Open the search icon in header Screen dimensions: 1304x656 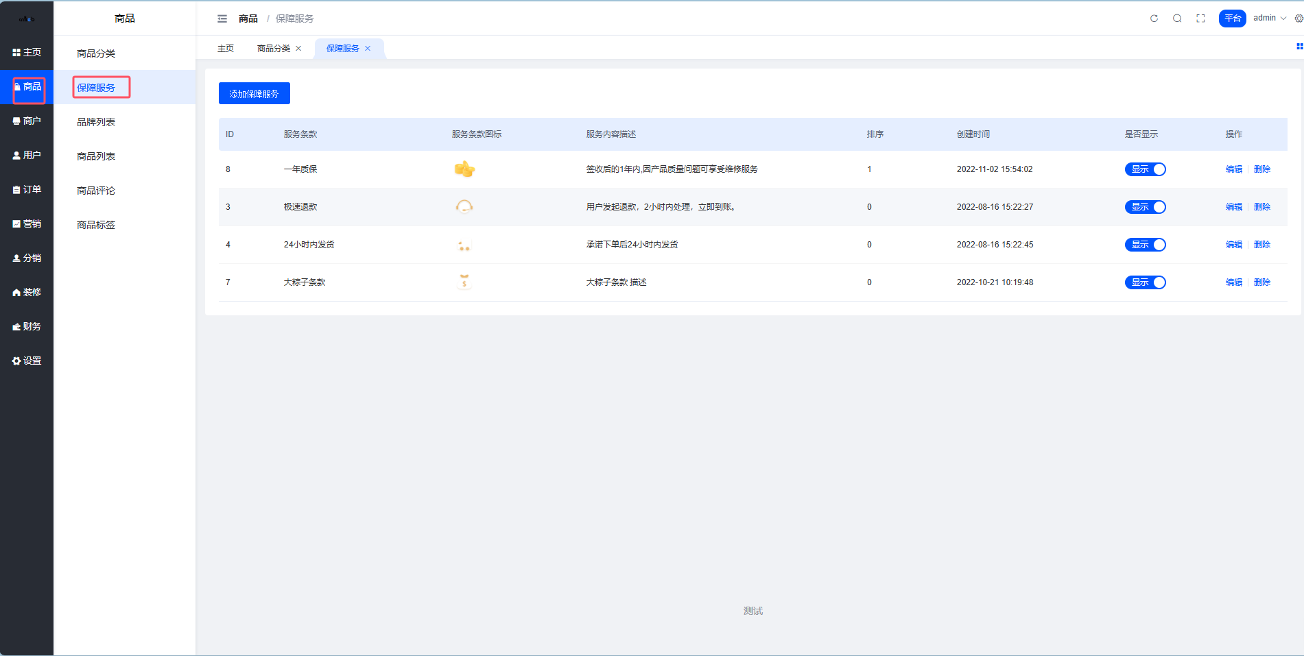1177,19
